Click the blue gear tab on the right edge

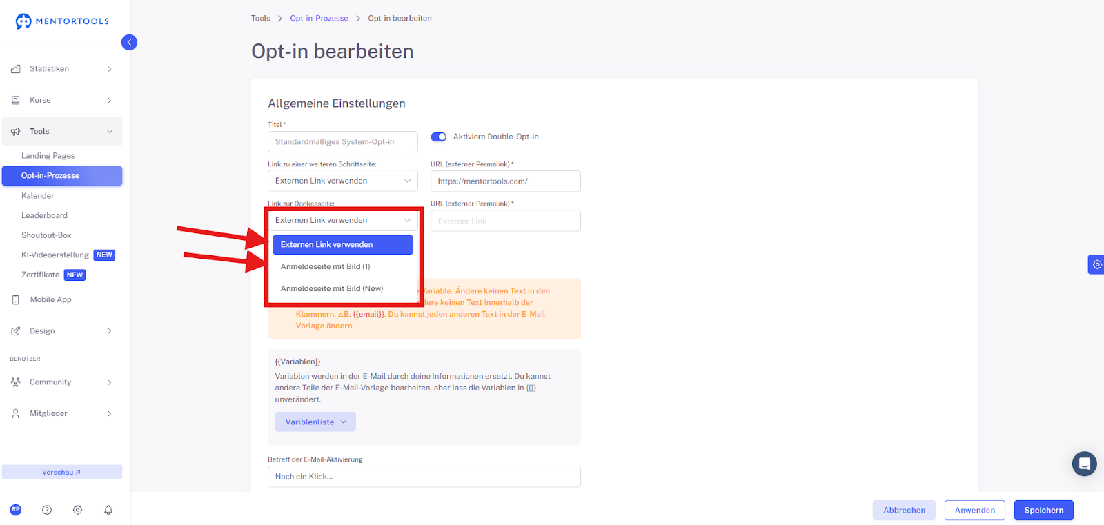pyautogui.click(x=1096, y=264)
